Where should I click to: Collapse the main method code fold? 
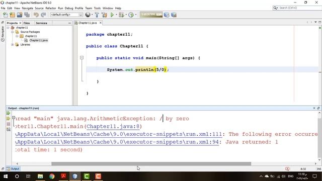82,58
